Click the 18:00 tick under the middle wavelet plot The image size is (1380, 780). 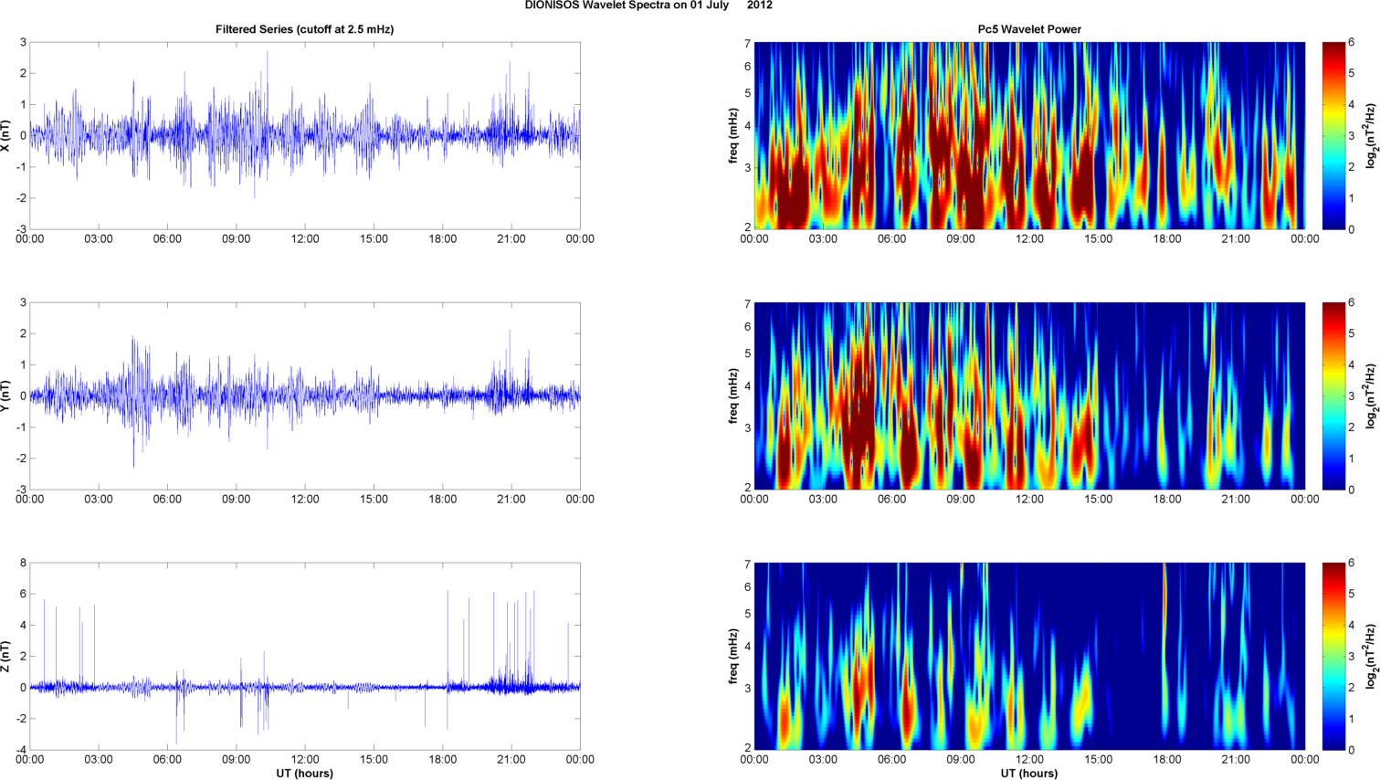pos(1167,499)
